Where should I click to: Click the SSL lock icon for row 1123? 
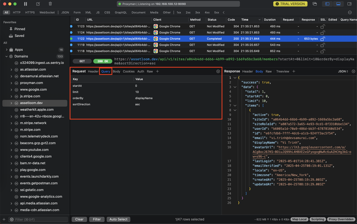click(x=322, y=26)
